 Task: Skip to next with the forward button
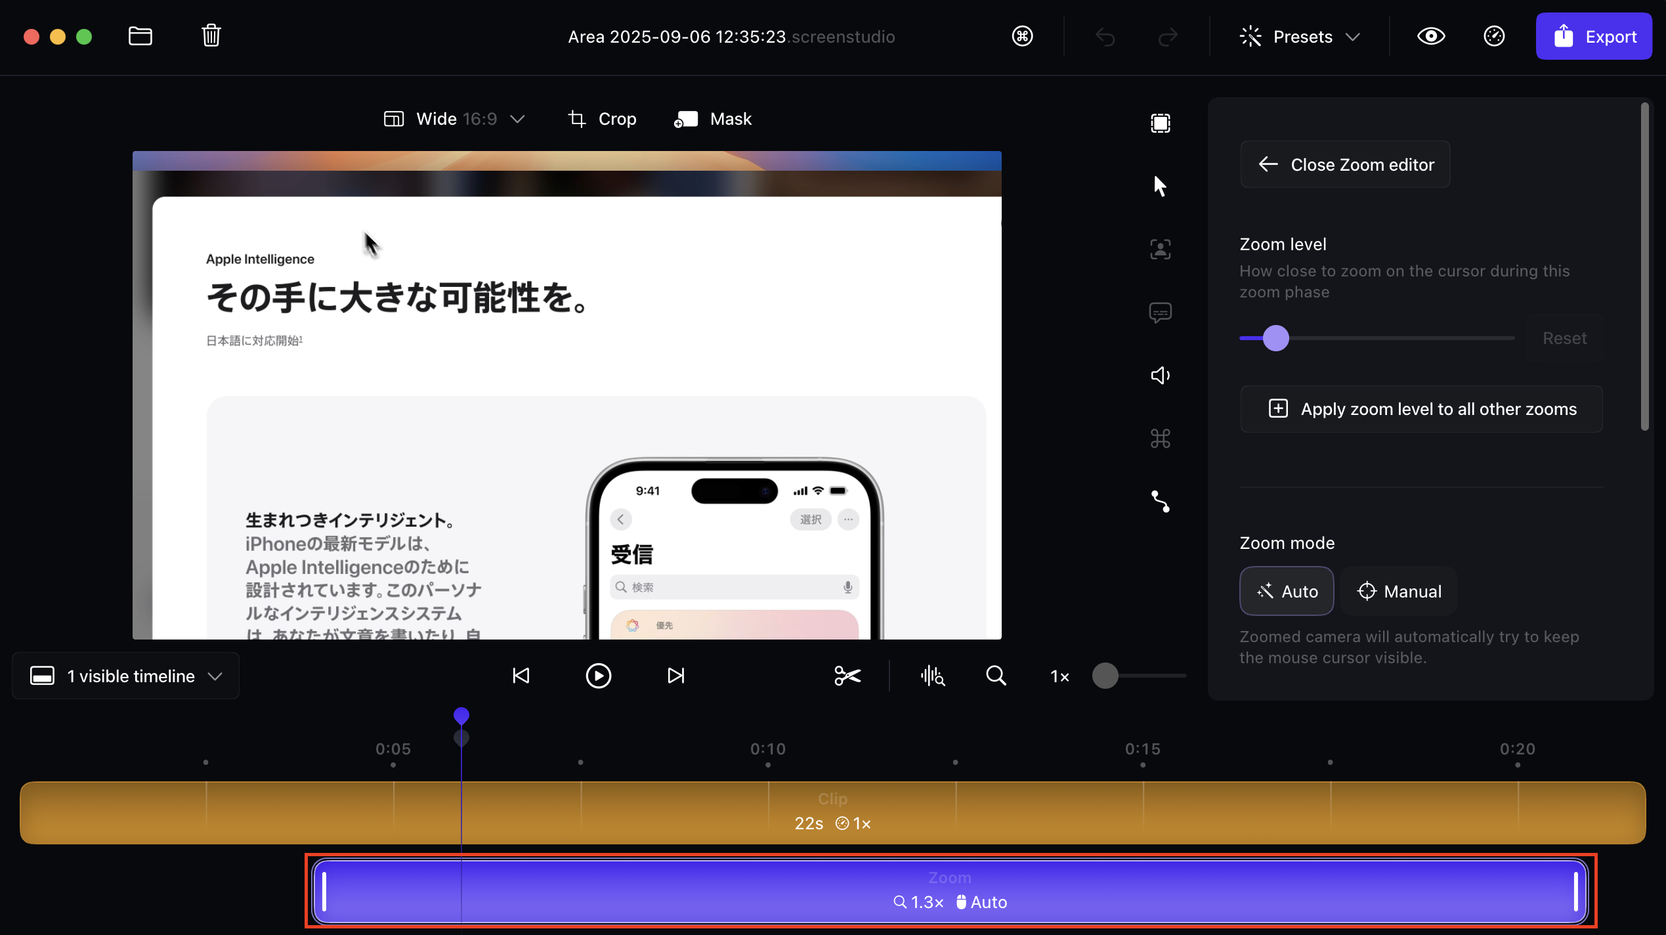(675, 676)
